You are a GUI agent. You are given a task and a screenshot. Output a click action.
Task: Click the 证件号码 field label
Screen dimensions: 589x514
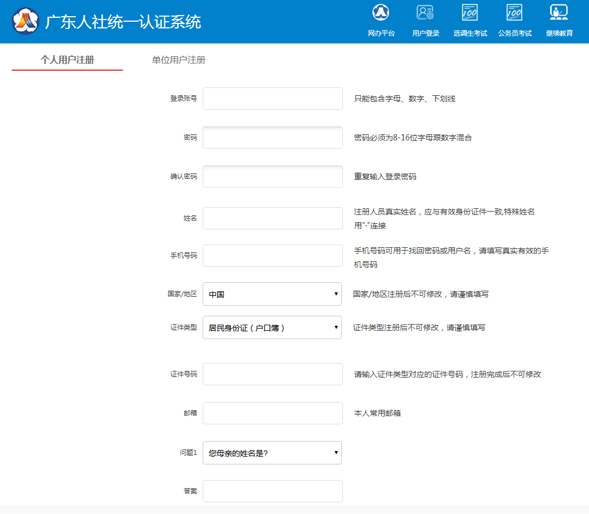pos(183,374)
